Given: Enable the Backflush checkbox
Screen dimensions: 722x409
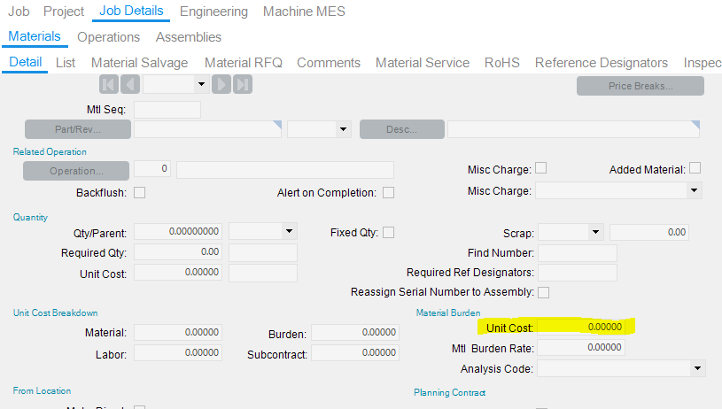Looking at the screenshot, I should click(139, 192).
